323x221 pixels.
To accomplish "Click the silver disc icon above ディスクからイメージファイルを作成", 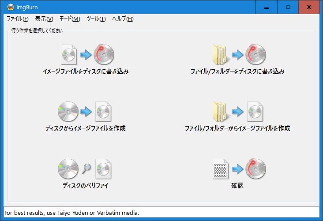I will 68,112.
